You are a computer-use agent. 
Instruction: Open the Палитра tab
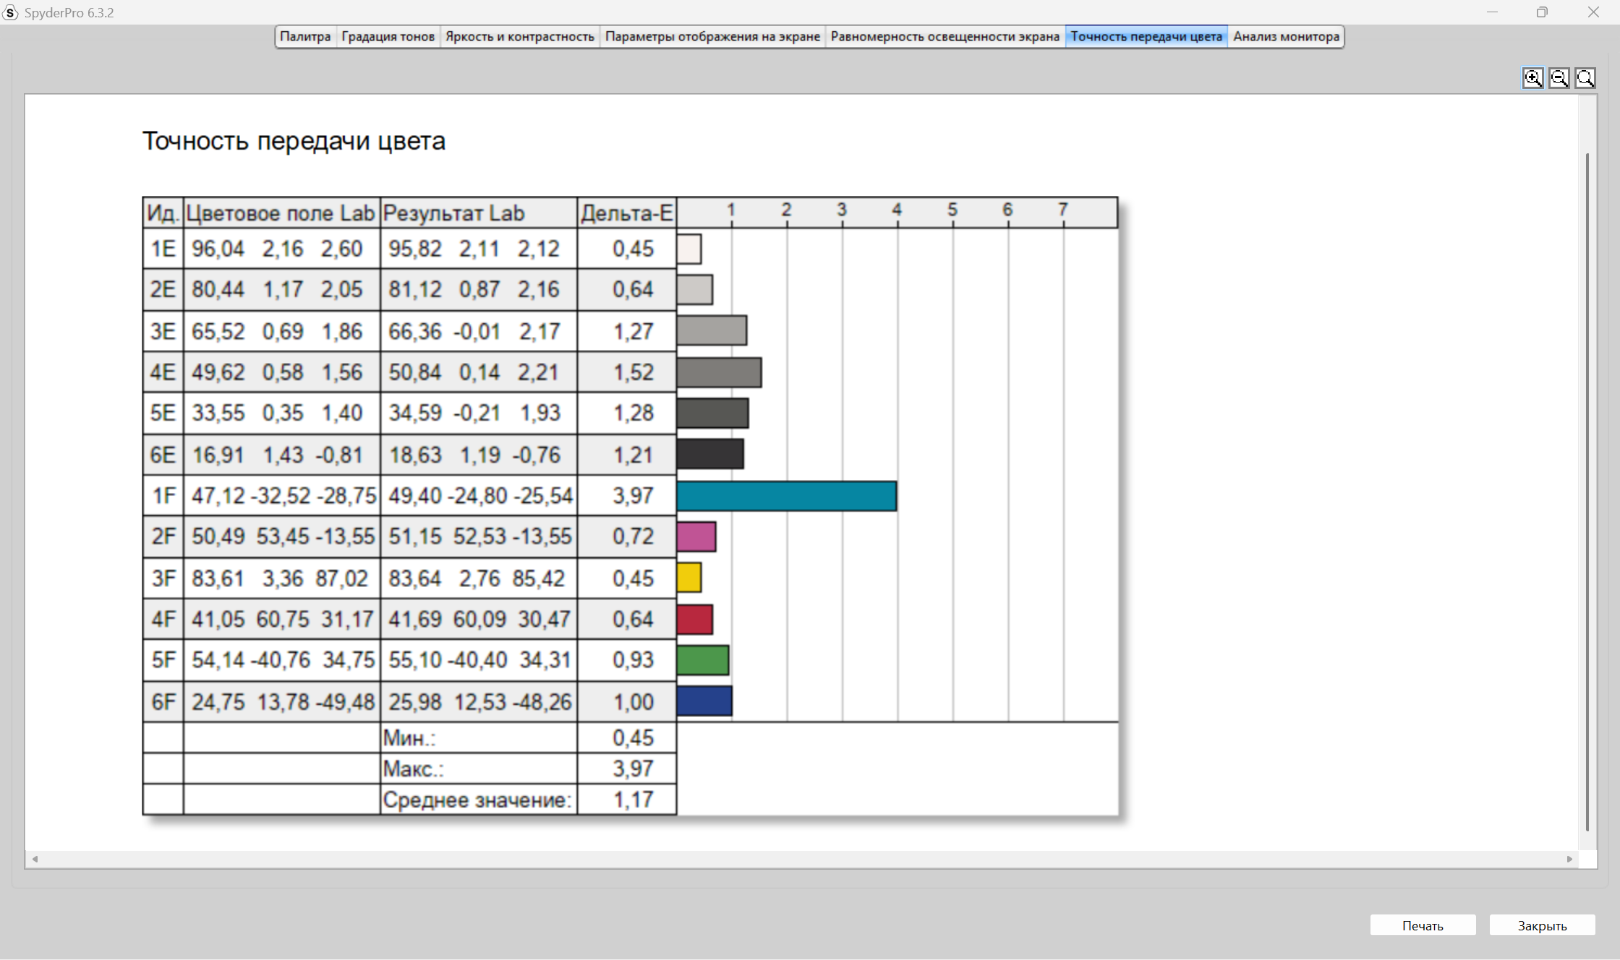[305, 36]
